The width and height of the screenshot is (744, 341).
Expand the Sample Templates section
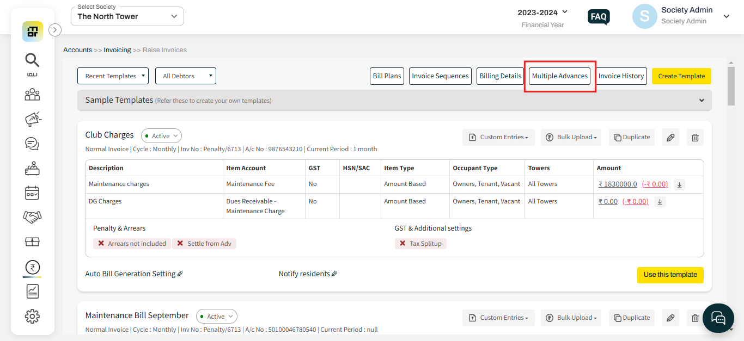(x=394, y=100)
